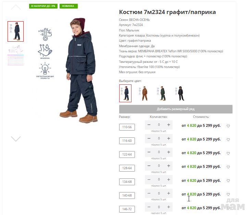Screen dimensions: 250x215
Task: Favorite the 122-64 size with heart icon
Action: coord(228,153)
